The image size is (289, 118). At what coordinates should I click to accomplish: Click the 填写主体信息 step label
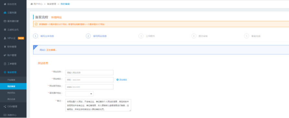pos(47,36)
